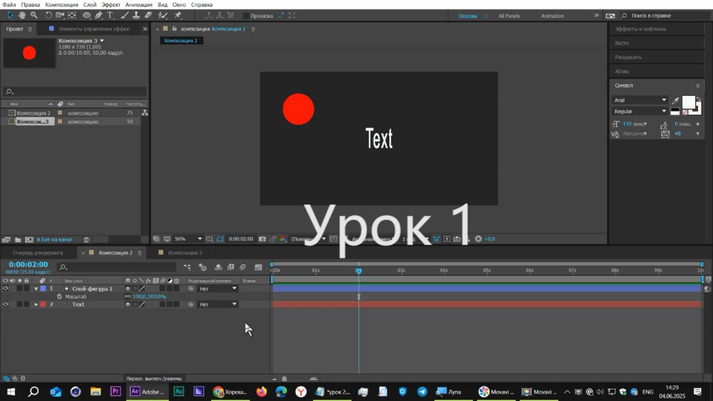Viewport: 713px width, 401px height.
Task: Open the channel display options icon
Action: [x=283, y=239]
